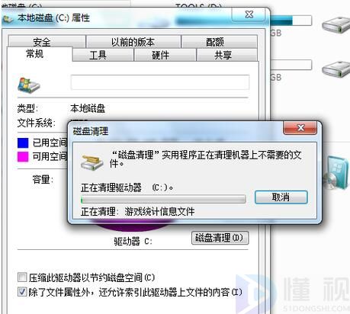Enable 压缩此驱动器以节约磁盘空间 checkbox
This screenshot has height=314, width=350.
[22, 277]
